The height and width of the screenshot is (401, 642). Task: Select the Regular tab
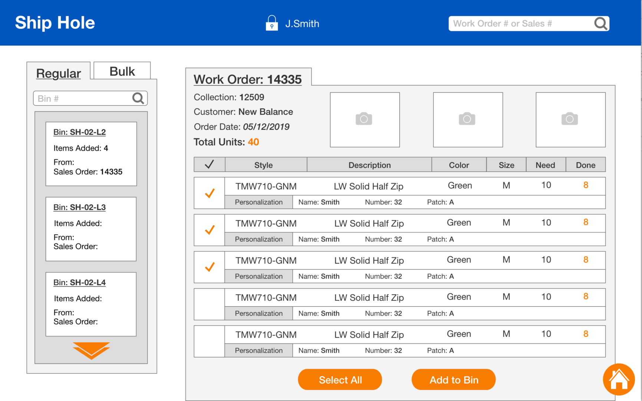[x=59, y=74]
